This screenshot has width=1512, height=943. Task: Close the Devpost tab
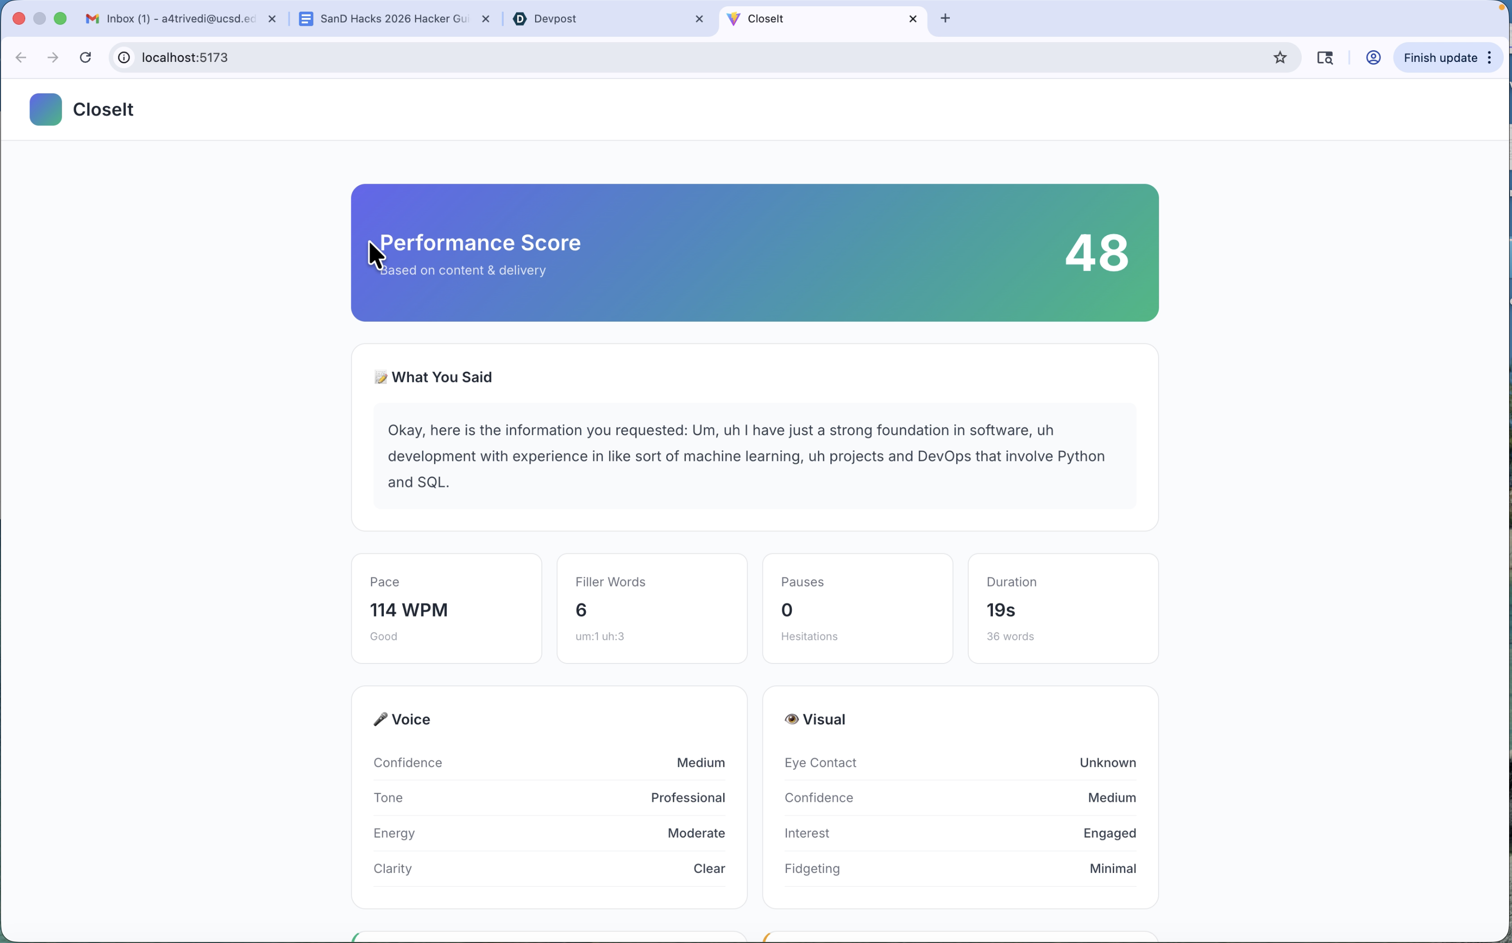click(699, 19)
